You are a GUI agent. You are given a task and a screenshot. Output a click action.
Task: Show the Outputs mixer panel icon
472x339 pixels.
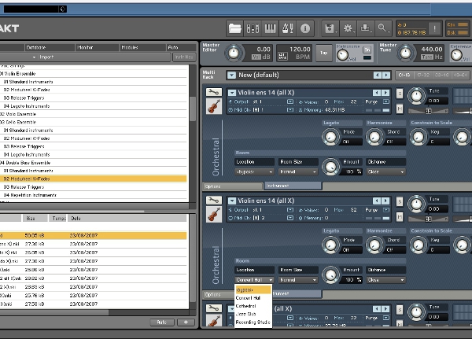253,28
